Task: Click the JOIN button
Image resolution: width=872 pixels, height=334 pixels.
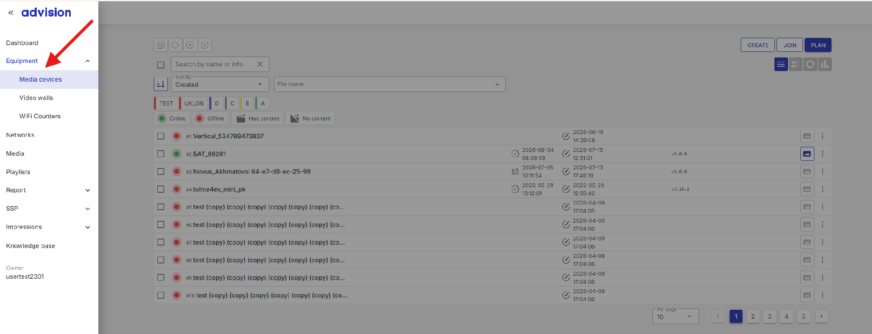Action: point(790,45)
